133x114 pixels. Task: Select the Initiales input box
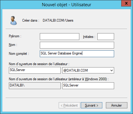pyautogui.click(x=106, y=37)
